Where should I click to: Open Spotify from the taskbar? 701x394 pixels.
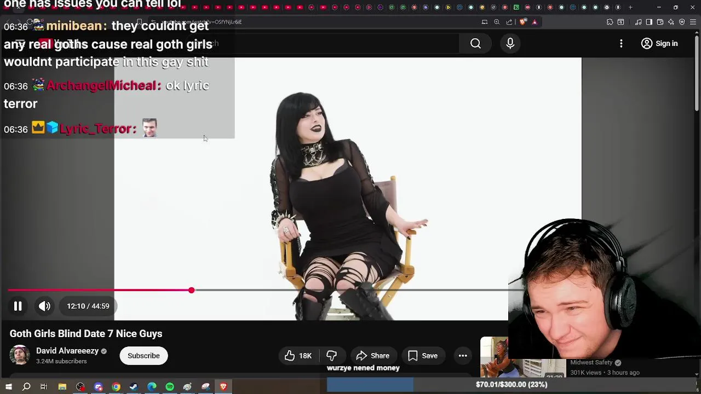[170, 387]
